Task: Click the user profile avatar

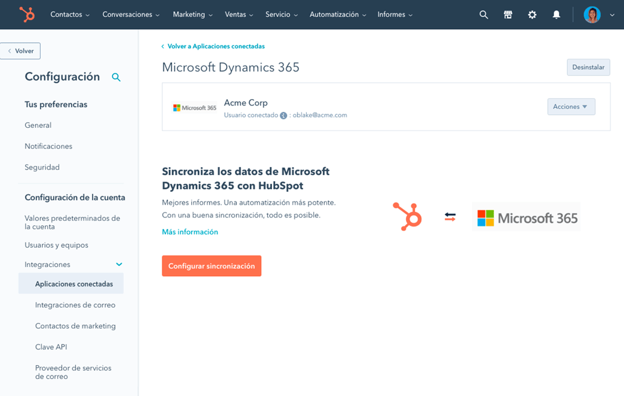Action: [592, 15]
